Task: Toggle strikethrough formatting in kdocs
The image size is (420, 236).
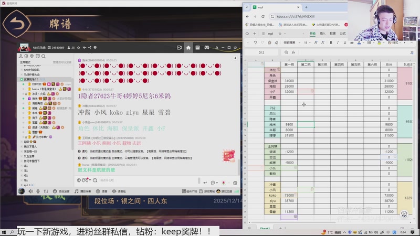Action: point(352,42)
